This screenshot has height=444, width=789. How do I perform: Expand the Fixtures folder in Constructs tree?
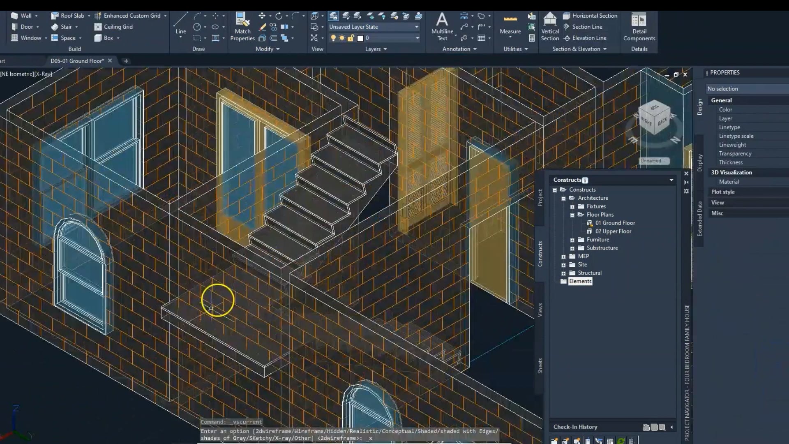(572, 207)
